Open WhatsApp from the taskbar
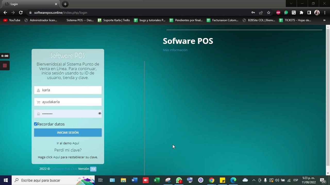This screenshot has width=330, height=185. tap(179, 180)
